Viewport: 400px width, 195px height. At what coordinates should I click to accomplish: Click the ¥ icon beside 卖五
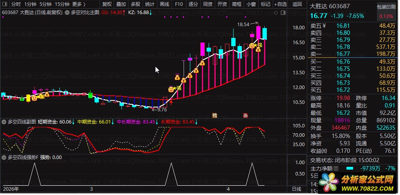[324, 25]
